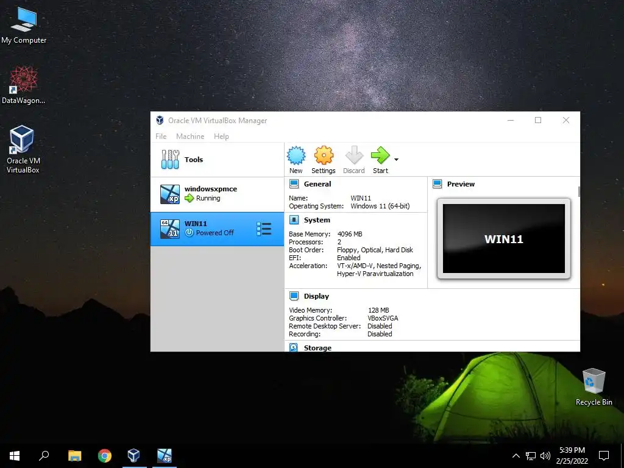Click the '4096 MB' base memory value
This screenshot has width=624, height=468.
point(350,234)
